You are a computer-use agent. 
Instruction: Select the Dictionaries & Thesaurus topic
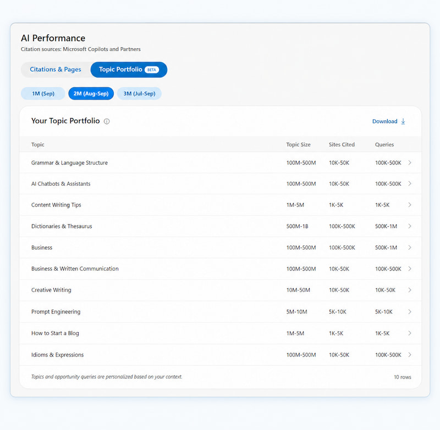[x=62, y=226]
